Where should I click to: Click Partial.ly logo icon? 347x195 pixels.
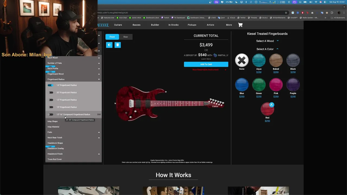215,55
